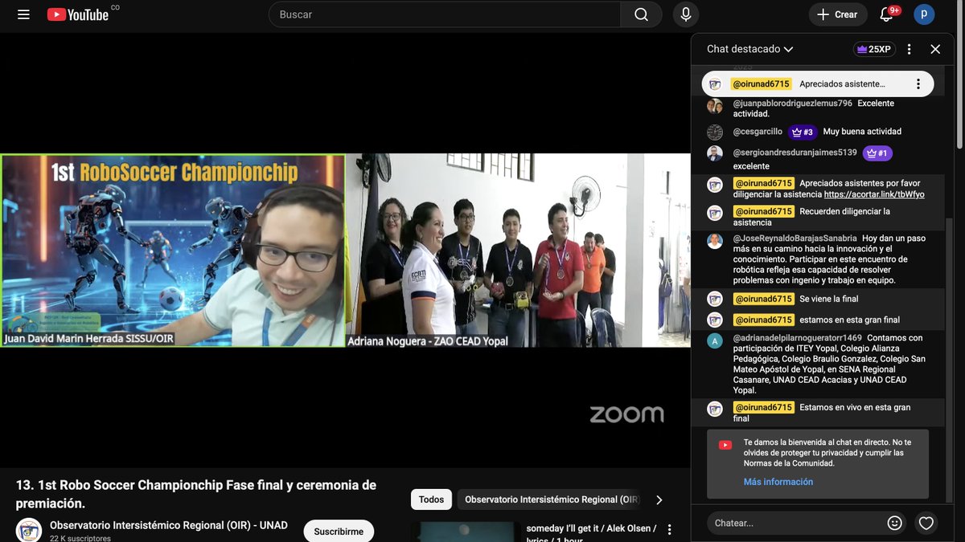Open the account avatar menu

tap(924, 14)
